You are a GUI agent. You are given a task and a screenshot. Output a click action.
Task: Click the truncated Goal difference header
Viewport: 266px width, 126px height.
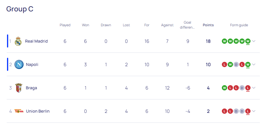tap(187, 25)
